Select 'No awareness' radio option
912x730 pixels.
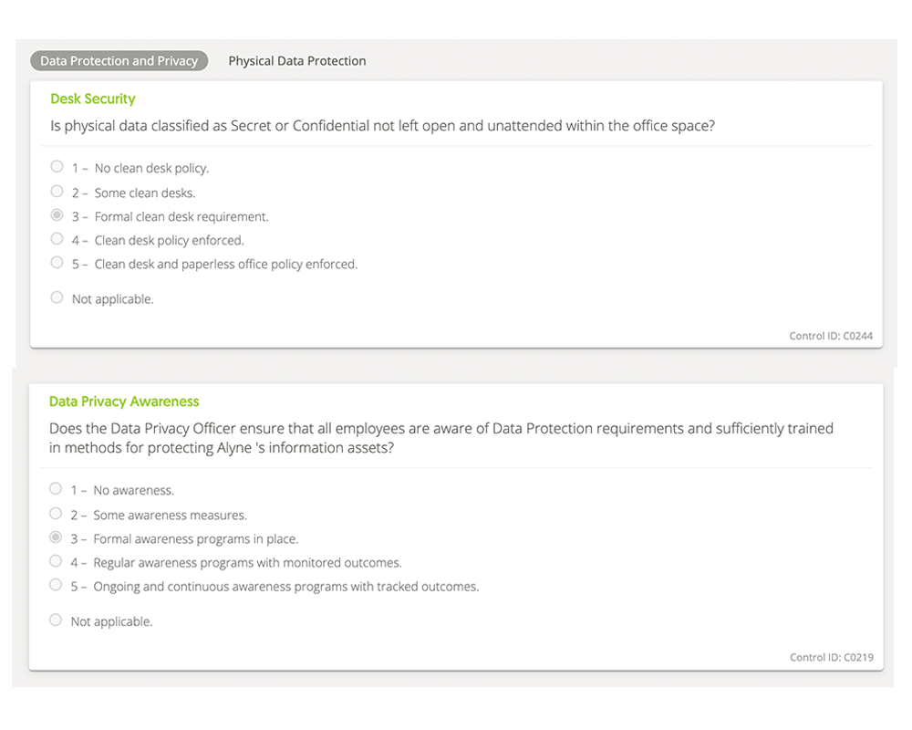coord(56,488)
